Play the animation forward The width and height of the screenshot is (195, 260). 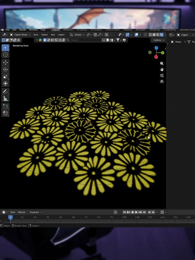tap(136, 212)
